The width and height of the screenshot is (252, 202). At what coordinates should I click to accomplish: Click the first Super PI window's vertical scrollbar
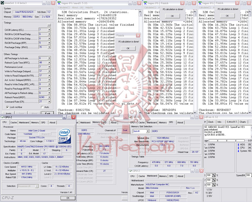[140, 62]
